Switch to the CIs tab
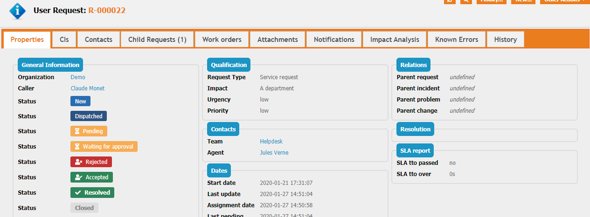The height and width of the screenshot is (217, 590). point(64,40)
